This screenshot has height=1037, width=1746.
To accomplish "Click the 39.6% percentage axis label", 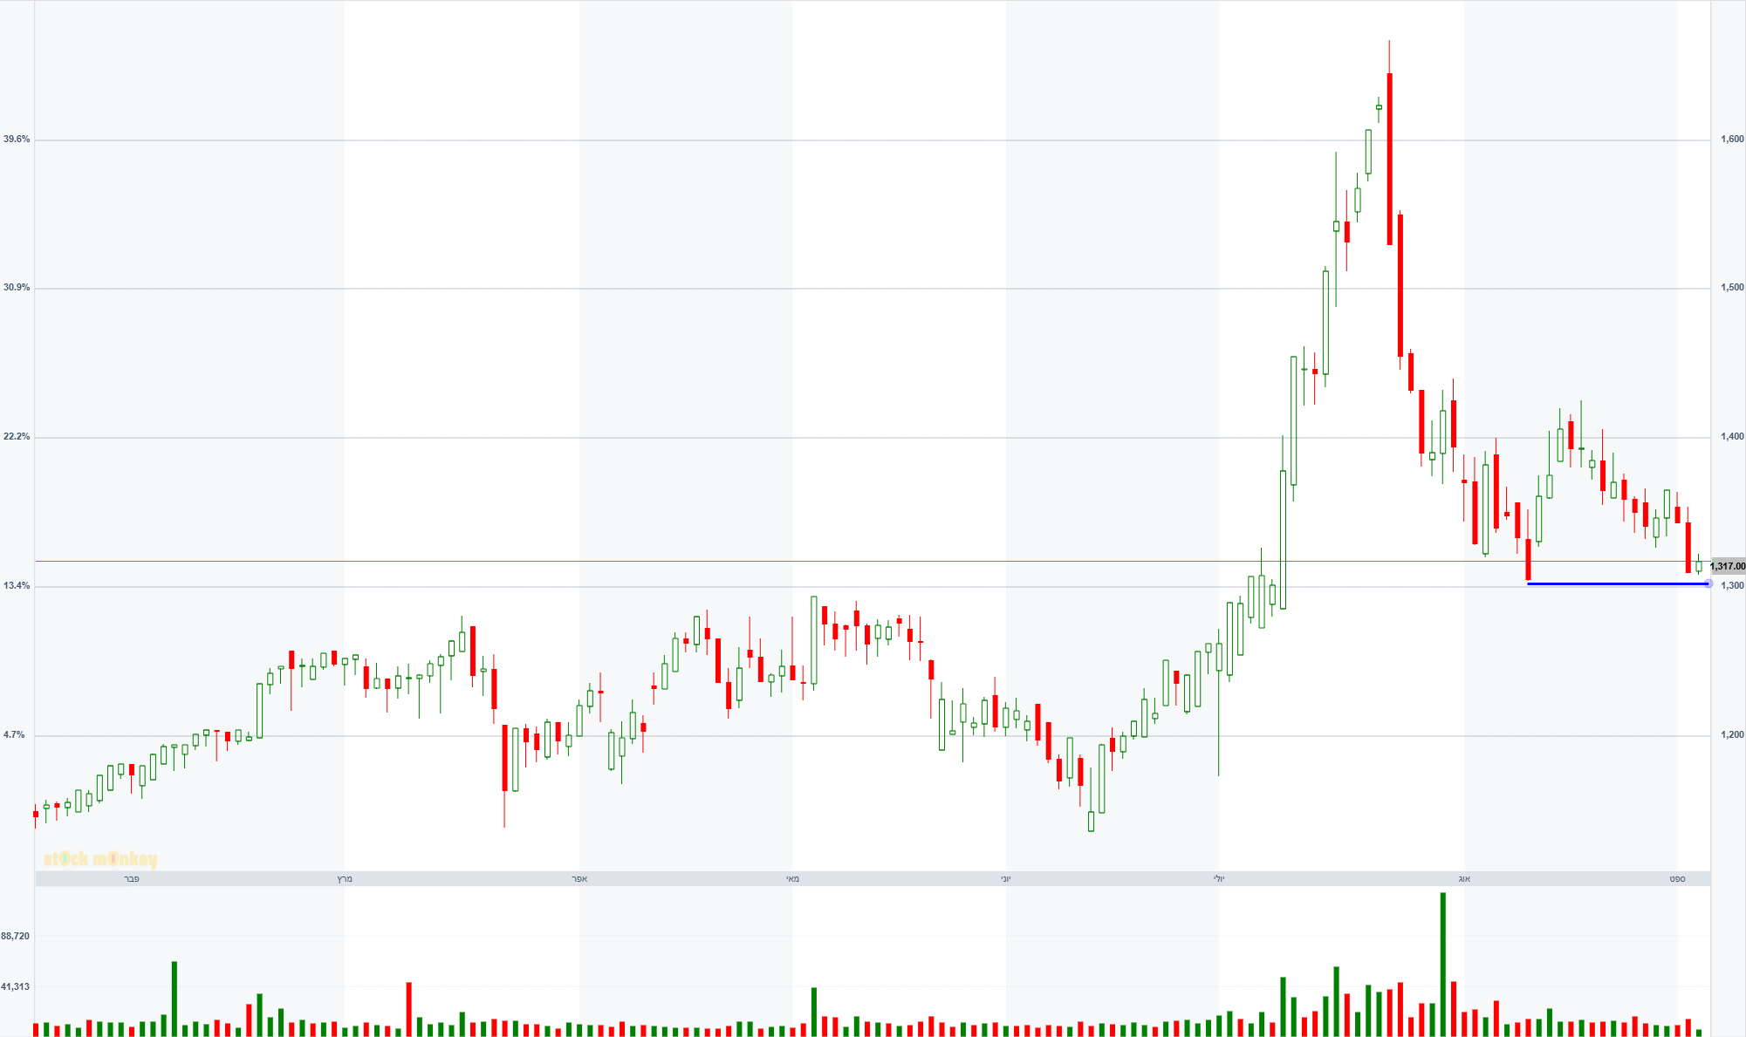I will (x=17, y=140).
